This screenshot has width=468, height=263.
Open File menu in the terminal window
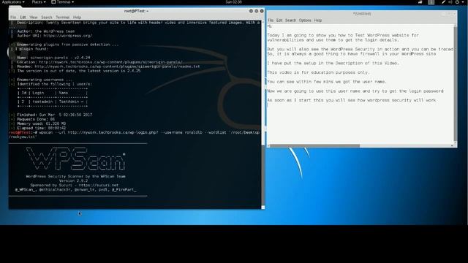pos(13,18)
